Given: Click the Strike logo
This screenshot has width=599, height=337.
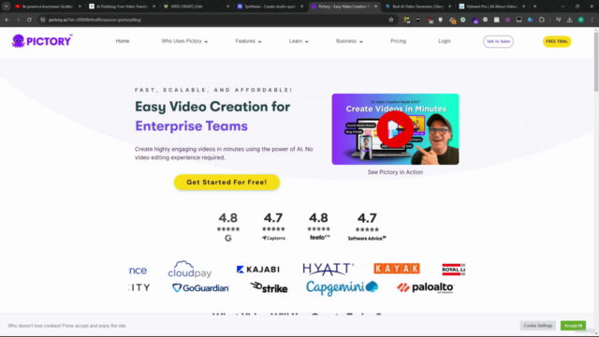Looking at the screenshot, I should [269, 287].
